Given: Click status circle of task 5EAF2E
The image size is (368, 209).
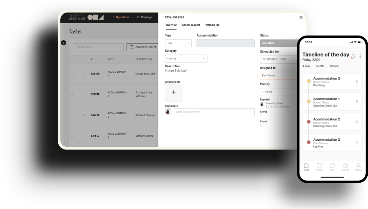Looking at the screenshot, I should [x=84, y=94].
